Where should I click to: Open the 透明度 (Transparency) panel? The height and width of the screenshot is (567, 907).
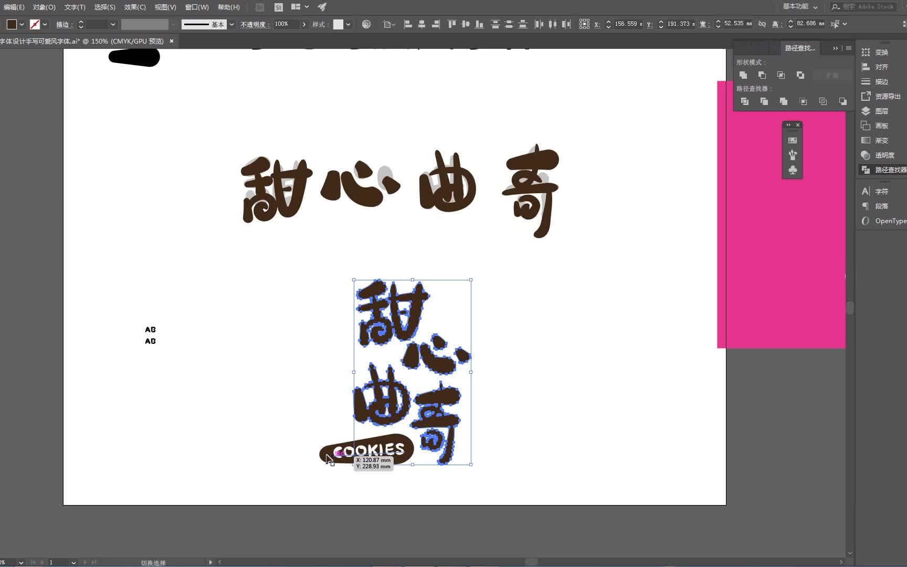click(x=882, y=155)
